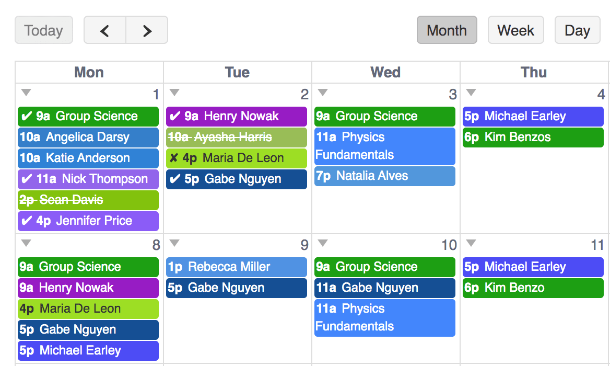Switch to Week view

515,30
